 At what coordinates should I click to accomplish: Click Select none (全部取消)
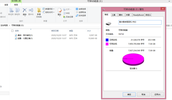[x=81, y=12]
